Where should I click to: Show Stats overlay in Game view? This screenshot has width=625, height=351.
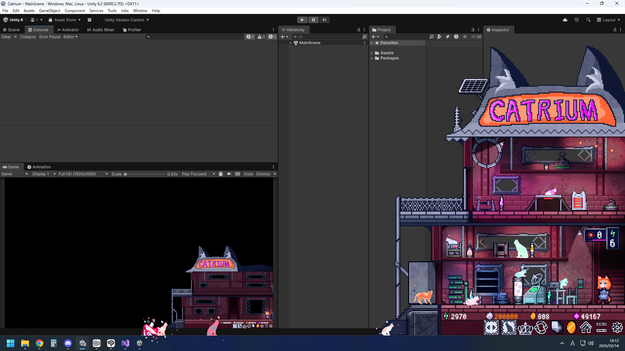(x=248, y=174)
